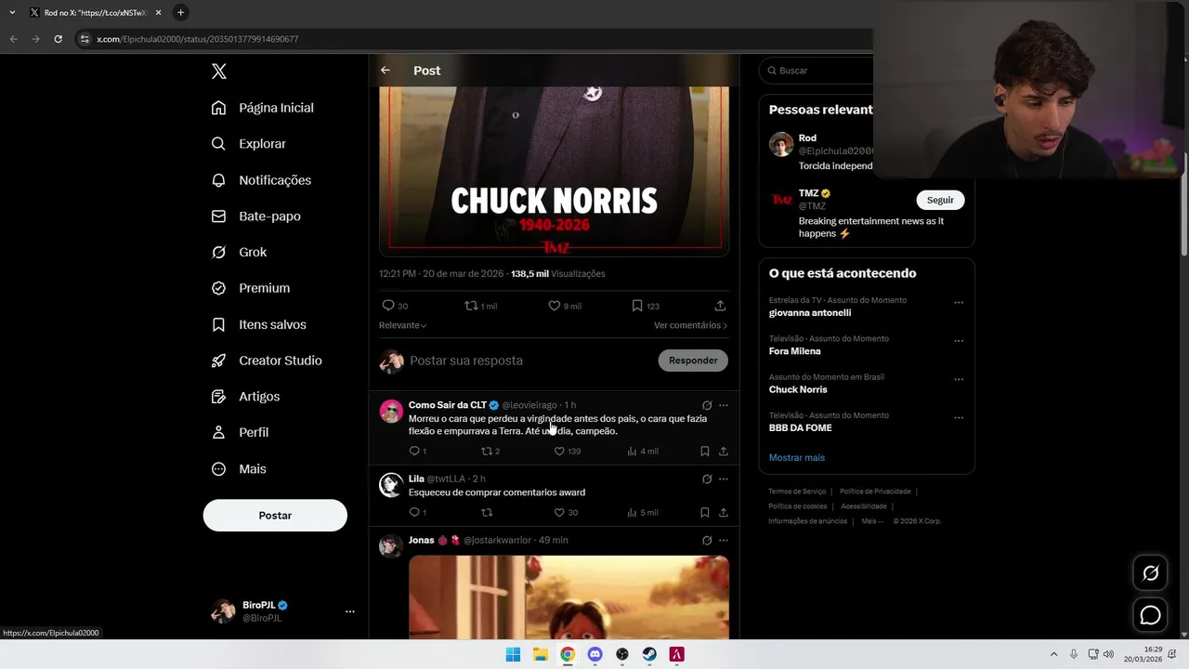Bookmark Lila's reply
1189x669 pixels.
[705, 513]
